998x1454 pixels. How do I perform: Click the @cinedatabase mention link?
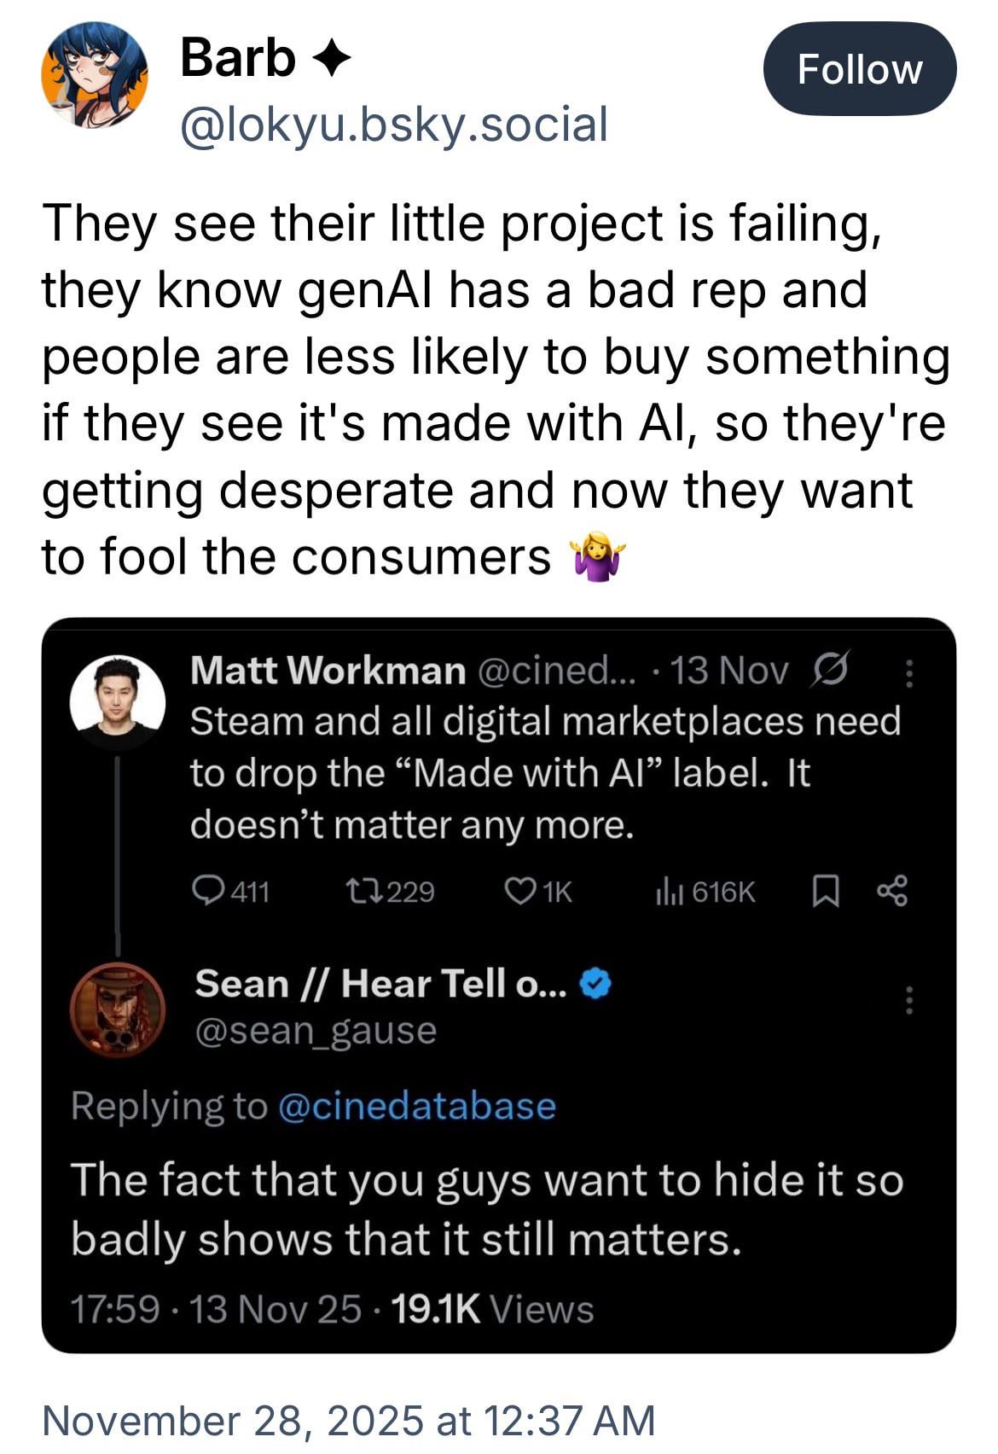pyautogui.click(x=417, y=1106)
